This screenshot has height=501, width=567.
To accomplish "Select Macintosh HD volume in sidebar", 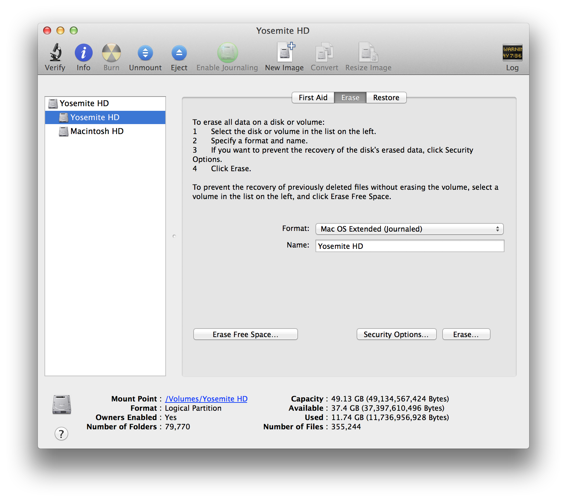I will click(105, 131).
